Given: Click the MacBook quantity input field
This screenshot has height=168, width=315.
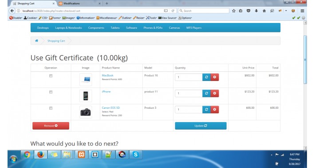Looking at the screenshot, I should (189, 77).
